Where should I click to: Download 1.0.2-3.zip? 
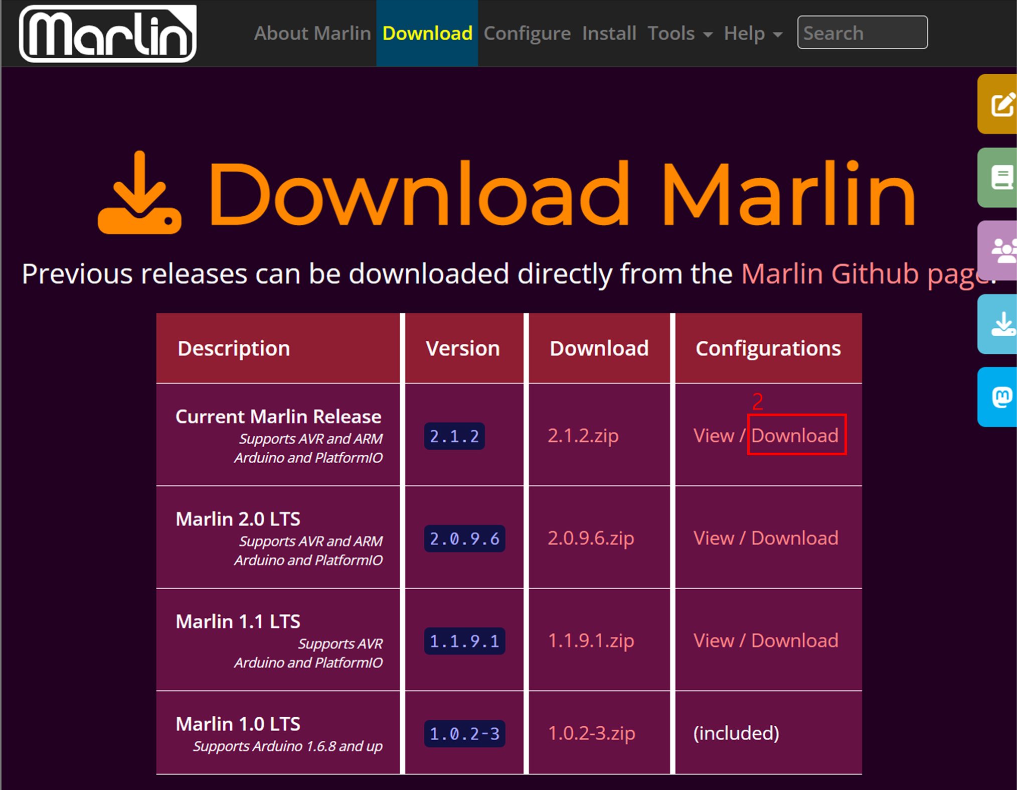(x=592, y=733)
